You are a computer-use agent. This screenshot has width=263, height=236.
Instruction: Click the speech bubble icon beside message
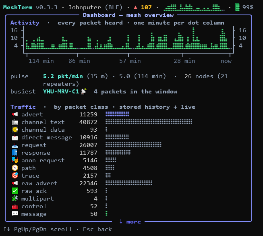click(15, 214)
